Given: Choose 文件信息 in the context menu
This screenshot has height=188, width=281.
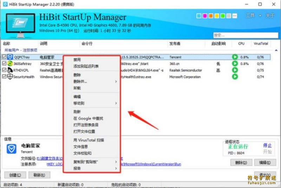Looking at the screenshot, I should [x=81, y=147].
